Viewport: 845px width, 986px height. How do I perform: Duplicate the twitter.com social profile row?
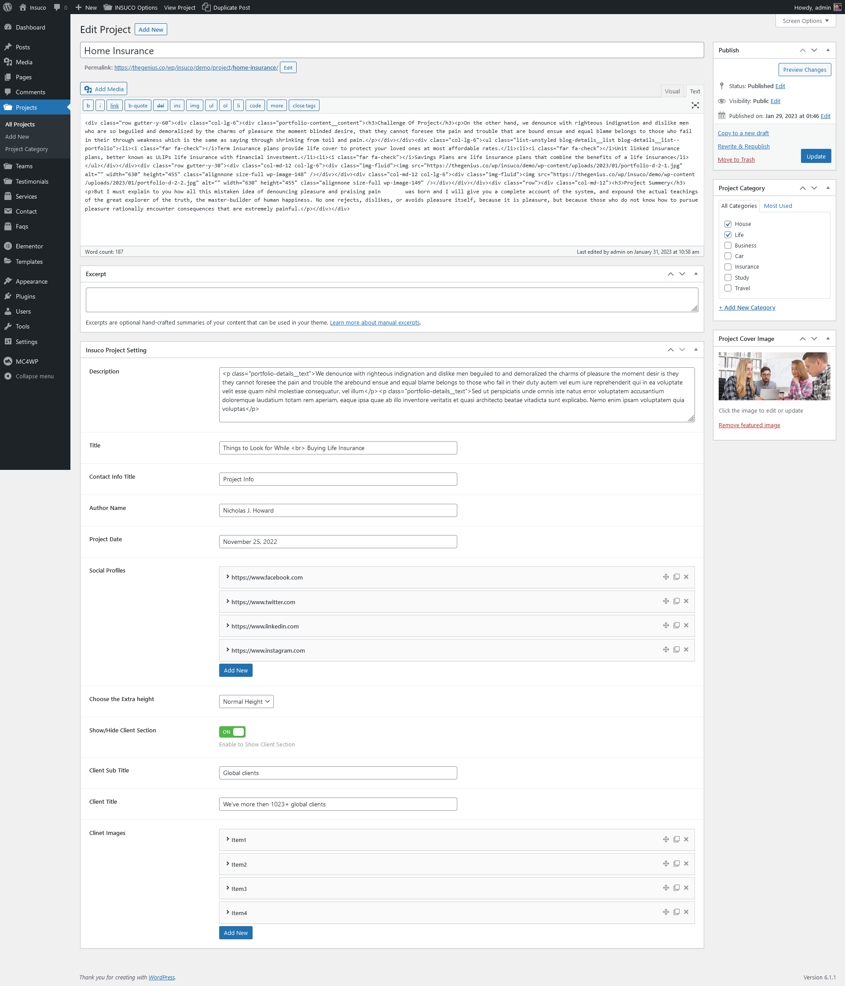coord(676,601)
